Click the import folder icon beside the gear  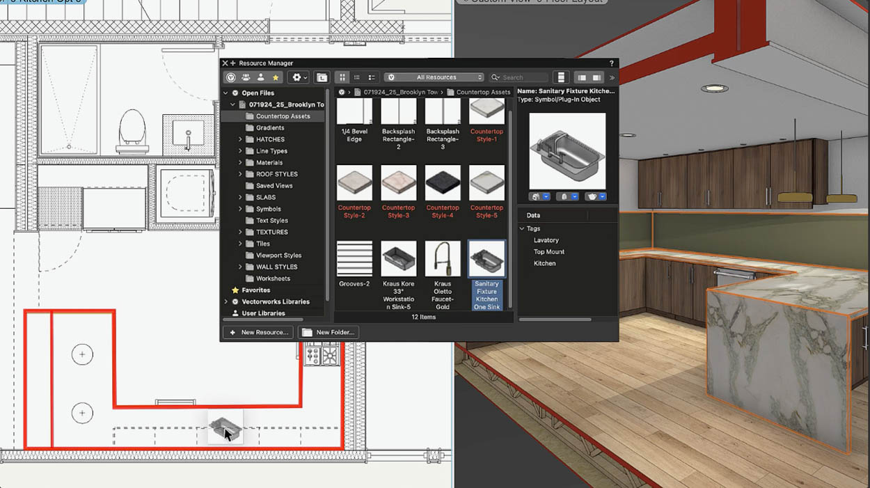(322, 77)
